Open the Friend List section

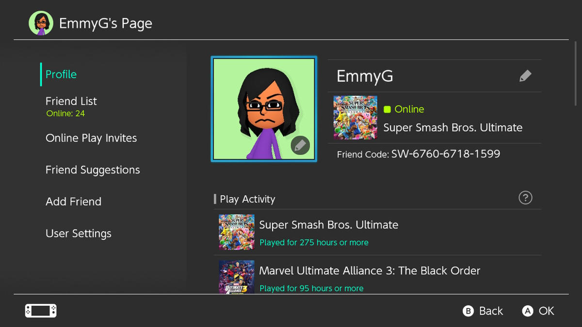[x=71, y=102]
